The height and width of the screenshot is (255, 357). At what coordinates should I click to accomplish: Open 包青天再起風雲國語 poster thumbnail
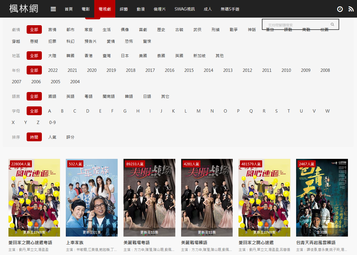(322, 198)
